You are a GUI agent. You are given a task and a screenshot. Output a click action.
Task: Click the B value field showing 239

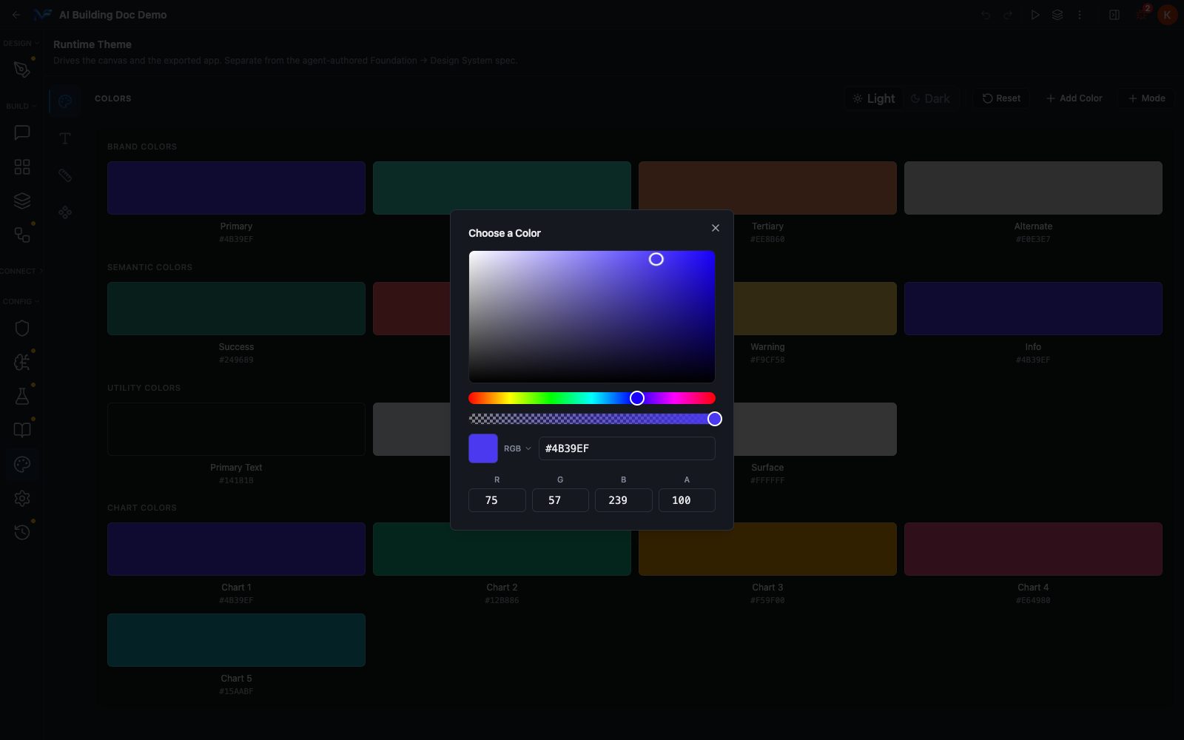(624, 500)
